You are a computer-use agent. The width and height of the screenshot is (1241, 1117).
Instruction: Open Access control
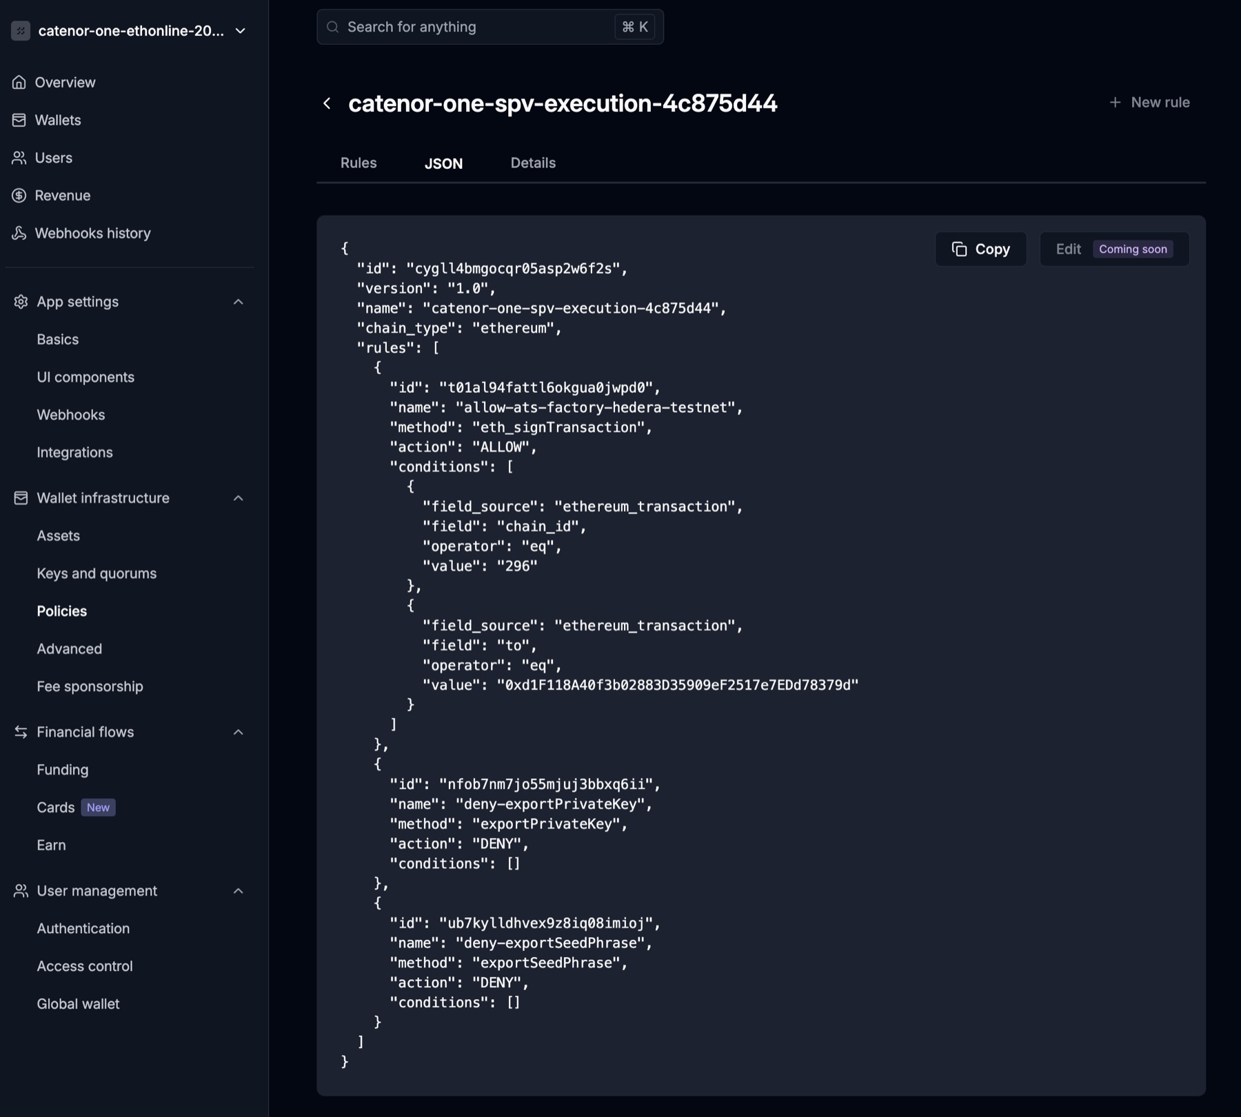tap(85, 966)
